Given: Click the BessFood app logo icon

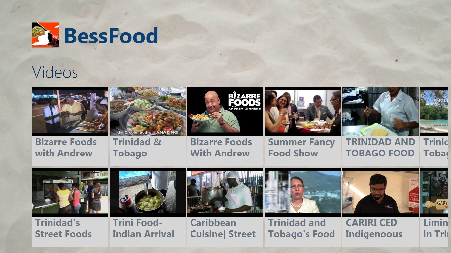Looking at the screenshot, I should (x=45, y=35).
